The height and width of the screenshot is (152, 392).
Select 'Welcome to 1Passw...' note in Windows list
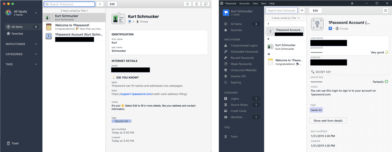click(285, 62)
